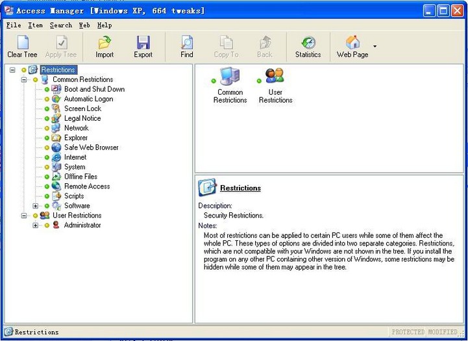Select the Restrictions root tree label
This screenshot has height=341, width=468.
58,70
